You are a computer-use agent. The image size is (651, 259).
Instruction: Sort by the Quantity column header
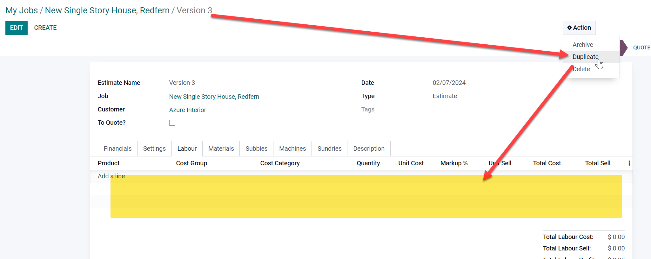[x=368, y=163]
